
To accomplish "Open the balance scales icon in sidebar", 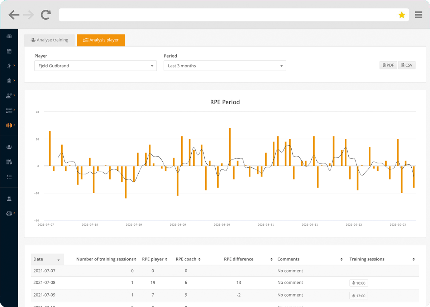I will pos(9,213).
